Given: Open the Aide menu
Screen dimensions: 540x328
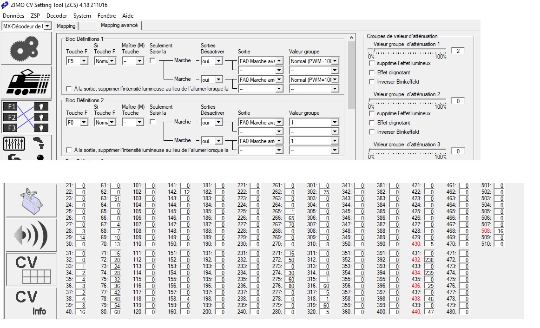Looking at the screenshot, I should coord(128,16).
